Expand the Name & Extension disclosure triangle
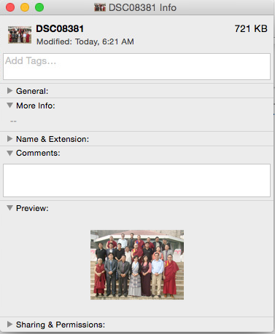Screen dimensions: 275x334 click(9, 139)
